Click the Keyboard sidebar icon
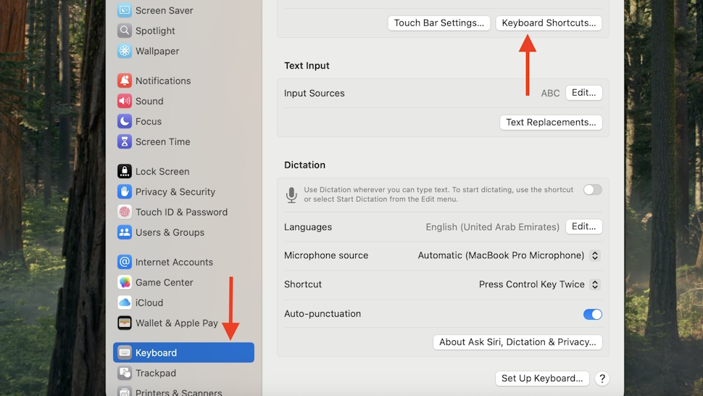This screenshot has height=396, width=703. [x=124, y=352]
